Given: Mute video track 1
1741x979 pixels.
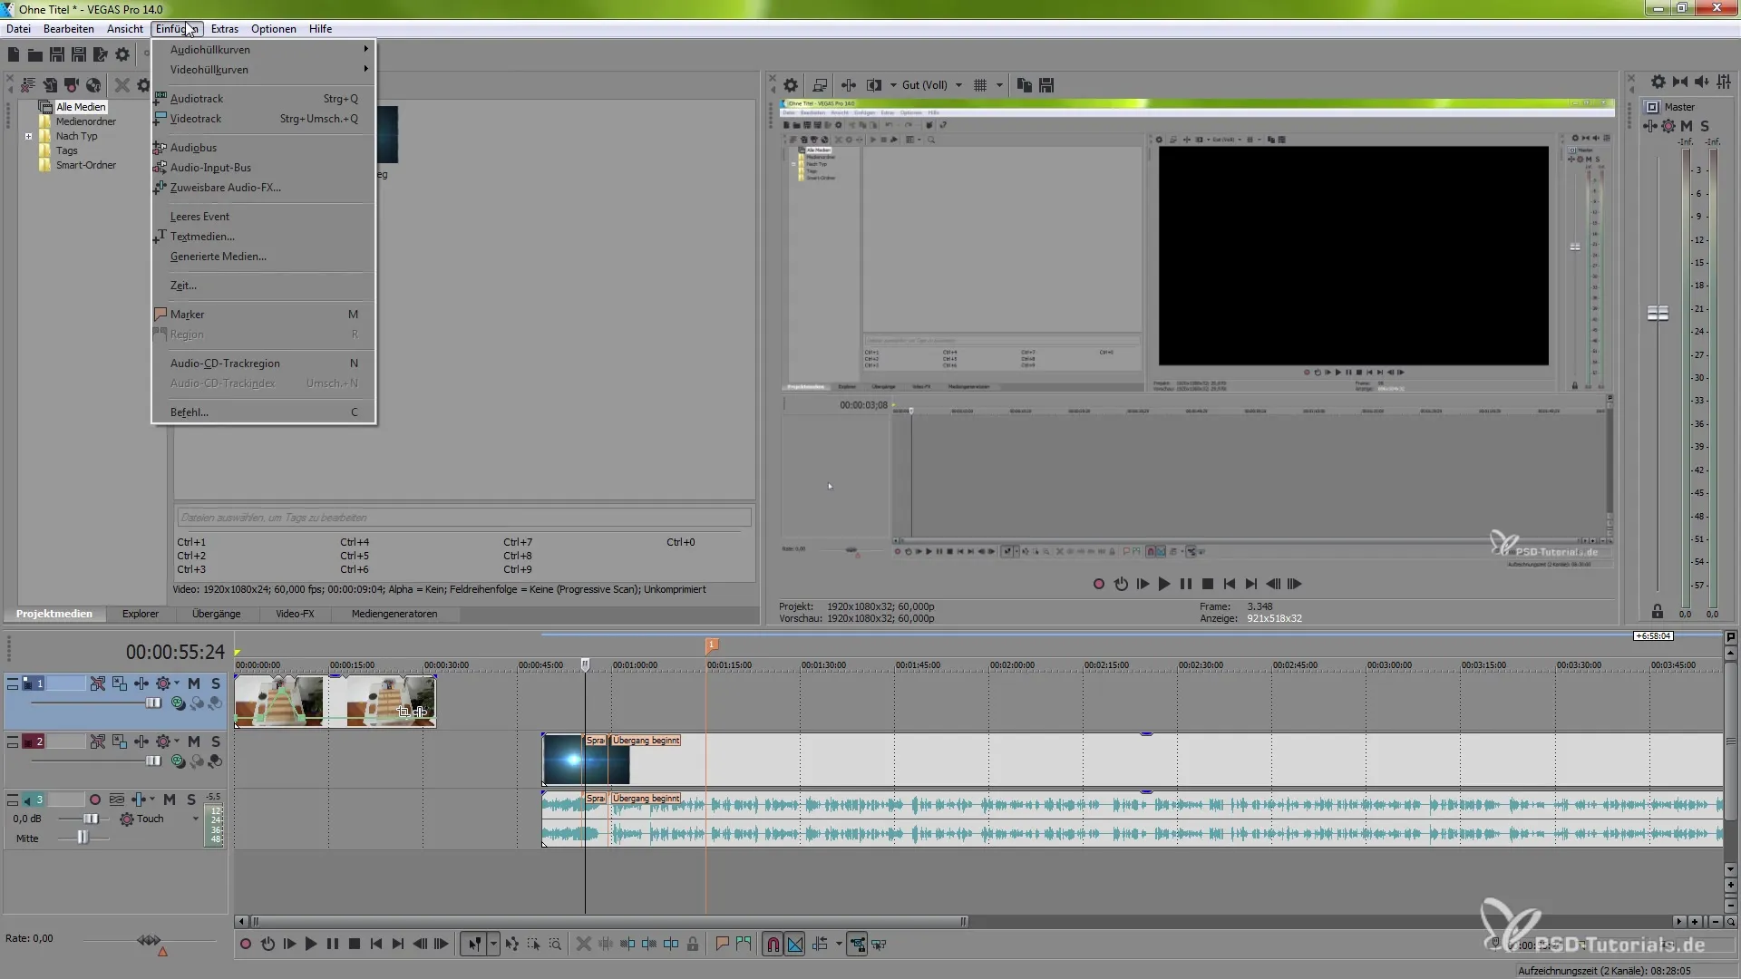Looking at the screenshot, I should pos(194,683).
